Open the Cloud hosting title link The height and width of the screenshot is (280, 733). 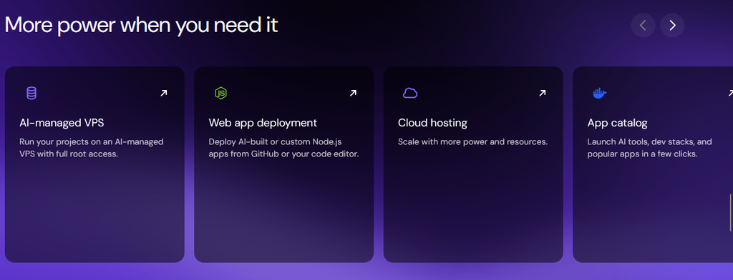coord(432,123)
